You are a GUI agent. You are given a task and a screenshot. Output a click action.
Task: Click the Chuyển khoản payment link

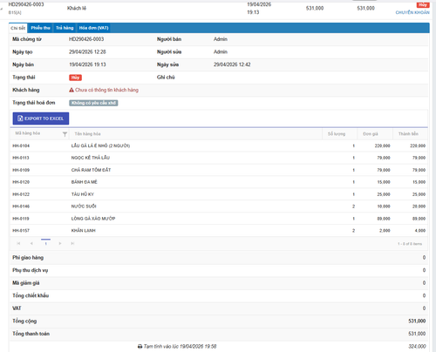412,12
